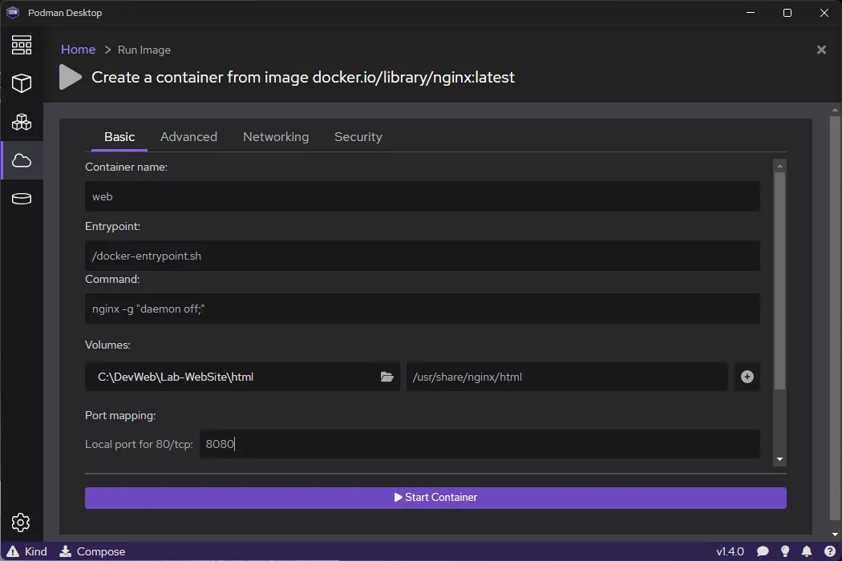The height and width of the screenshot is (561, 842).
Task: Open the Pods sidebar icon
Action: 22,122
